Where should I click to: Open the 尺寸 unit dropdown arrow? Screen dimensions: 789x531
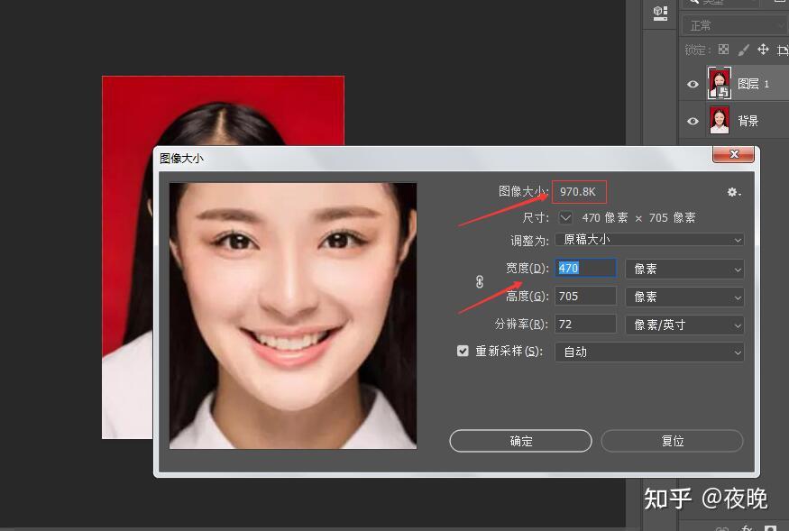(x=565, y=217)
